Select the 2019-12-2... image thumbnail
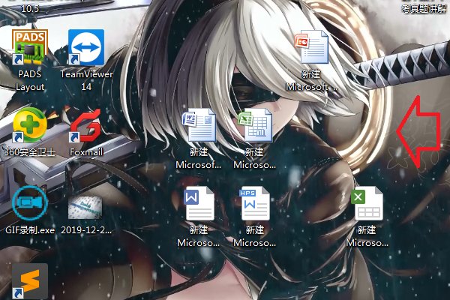Viewport: 450px width, 300px height. (x=85, y=208)
